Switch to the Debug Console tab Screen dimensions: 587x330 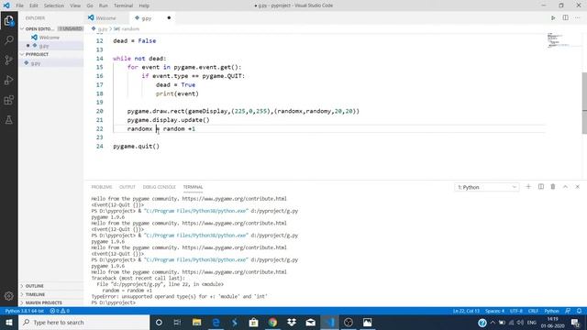coord(159,187)
